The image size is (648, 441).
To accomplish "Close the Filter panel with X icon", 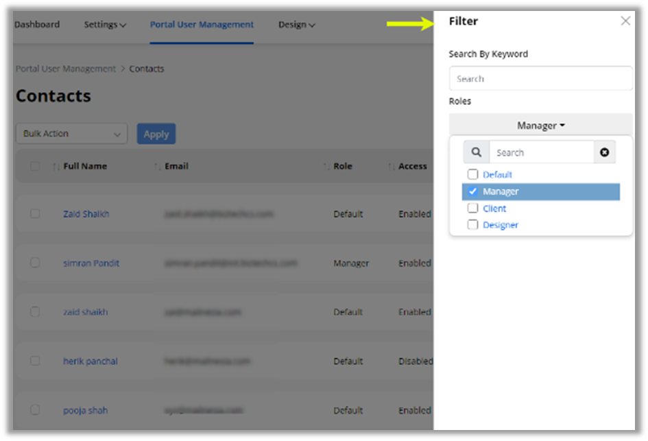I will tap(625, 21).
